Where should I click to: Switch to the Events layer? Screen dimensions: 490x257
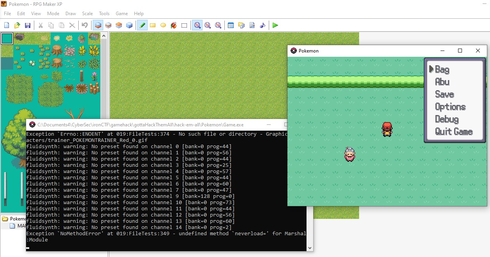[129, 25]
